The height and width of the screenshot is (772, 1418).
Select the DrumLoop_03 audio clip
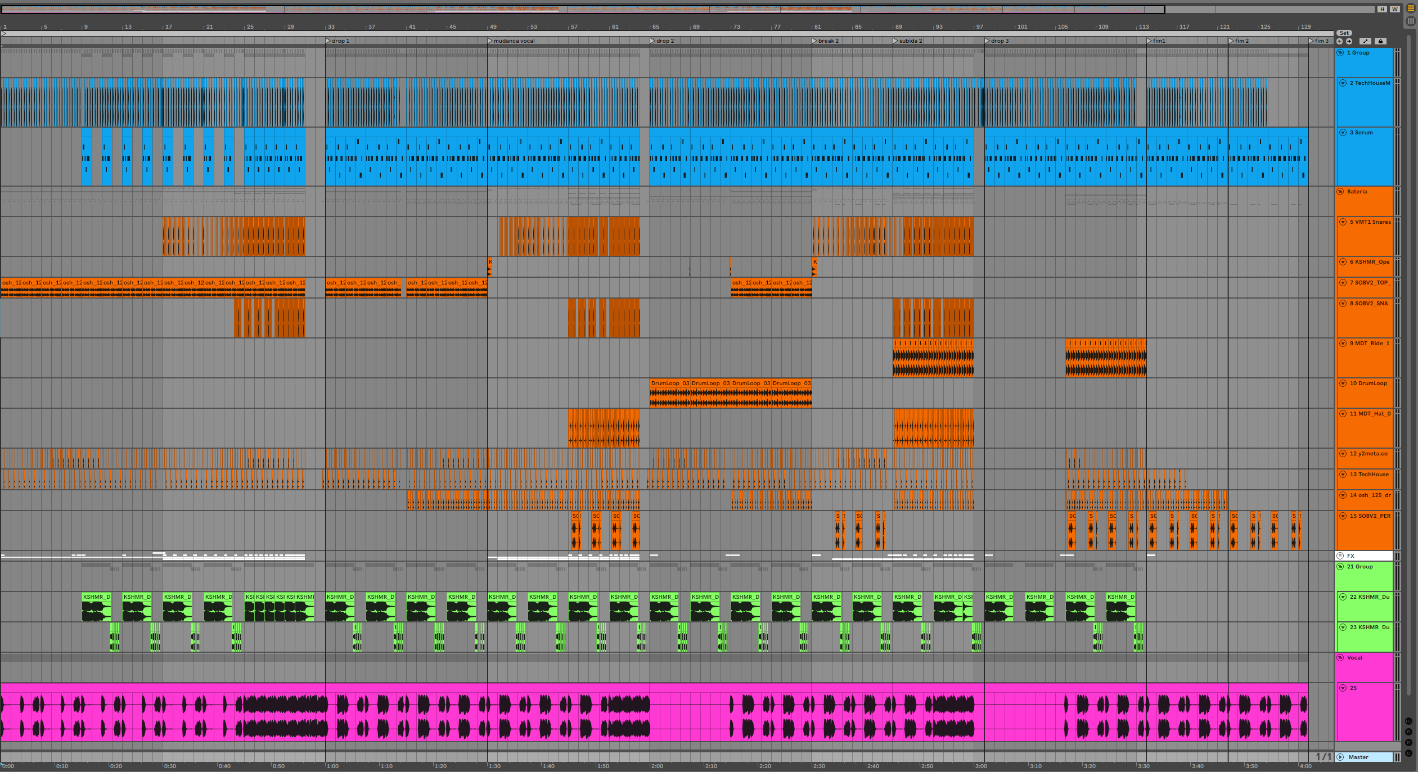coord(669,383)
